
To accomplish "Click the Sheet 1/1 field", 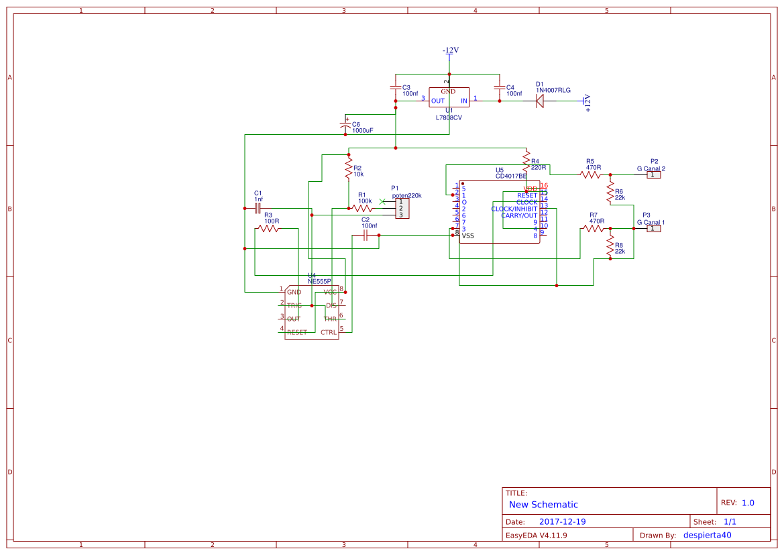I will coord(728,520).
